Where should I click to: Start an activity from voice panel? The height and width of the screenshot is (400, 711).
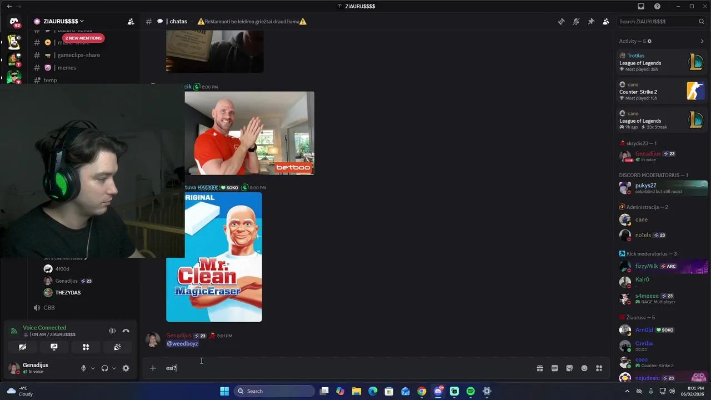click(x=86, y=347)
